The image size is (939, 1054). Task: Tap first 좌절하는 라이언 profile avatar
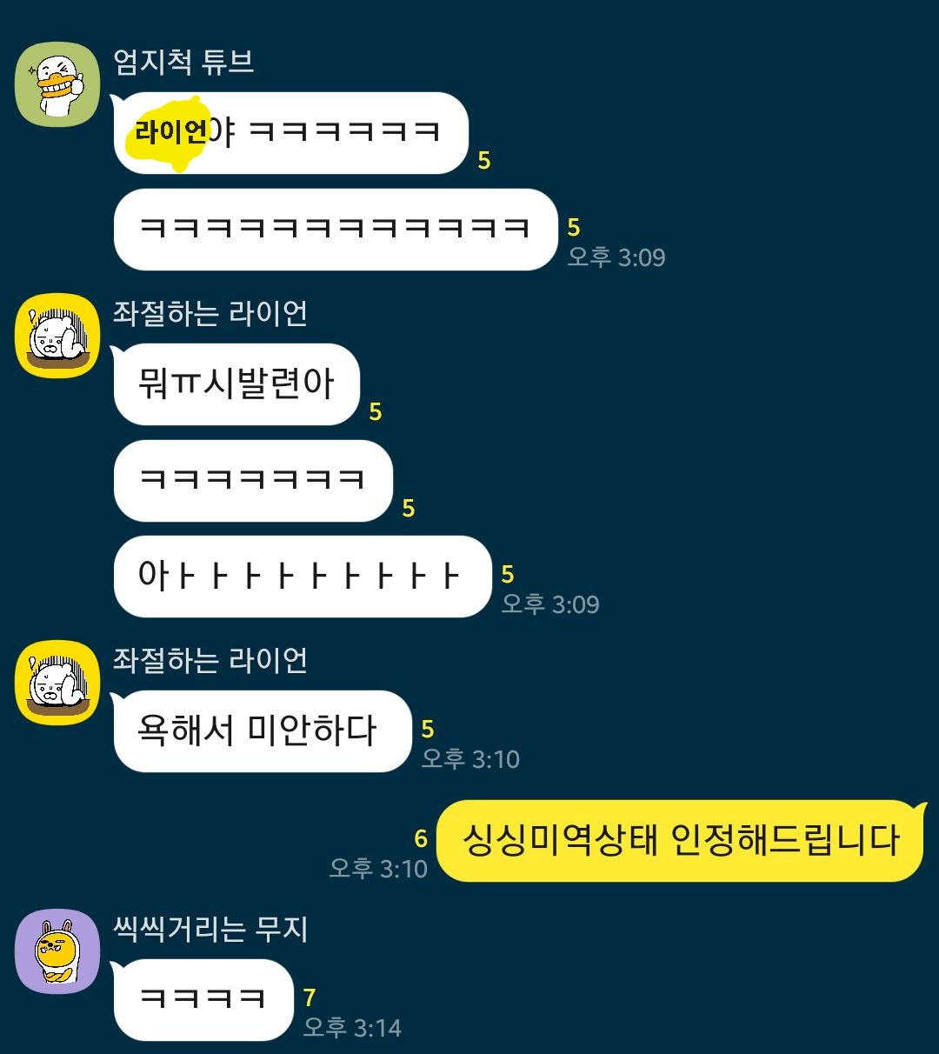tap(58, 336)
